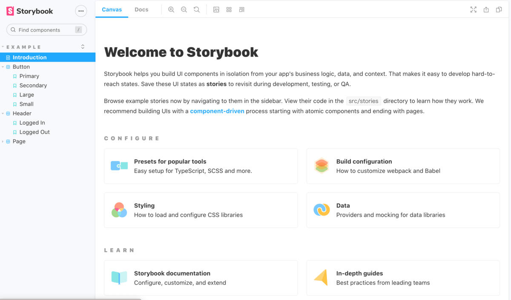Click the Build configuration stacked layers icon
The width and height of the screenshot is (511, 300).
click(322, 166)
